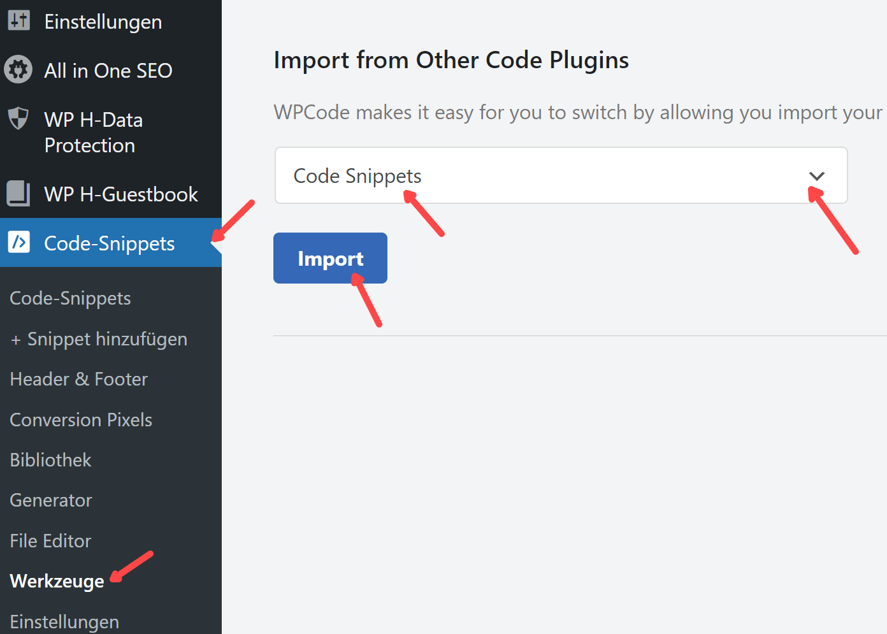Open the Einstellungen top-level menu
The width and height of the screenshot is (887, 634).
[x=103, y=22]
